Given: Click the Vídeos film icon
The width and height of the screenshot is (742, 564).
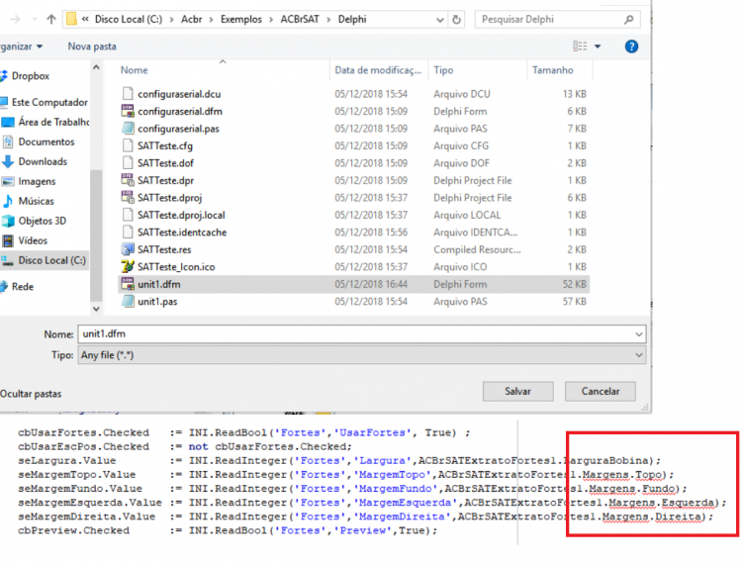Looking at the screenshot, I should 8,240.
